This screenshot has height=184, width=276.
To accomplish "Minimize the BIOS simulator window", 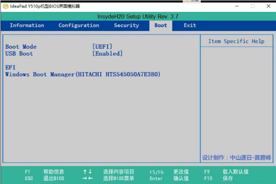I will click(x=237, y=6).
